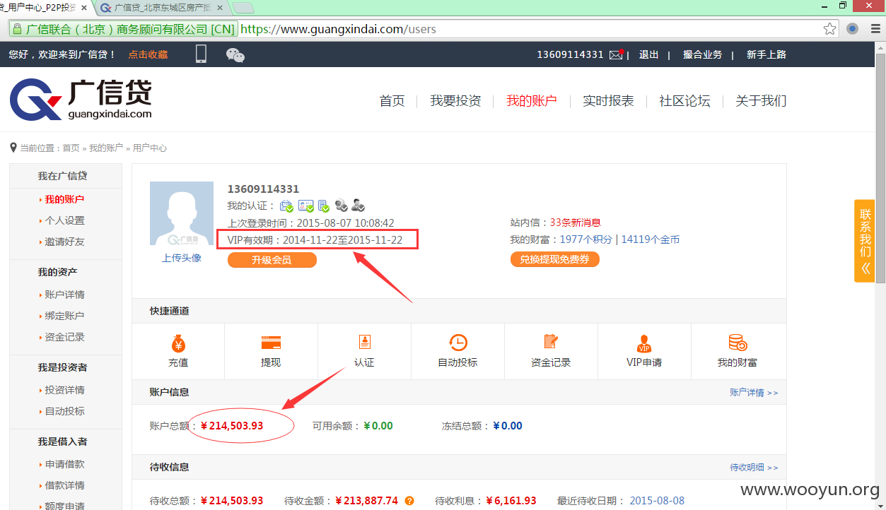Open VIP申请 shortcut icon
This screenshot has height=510, width=886.
tap(644, 343)
